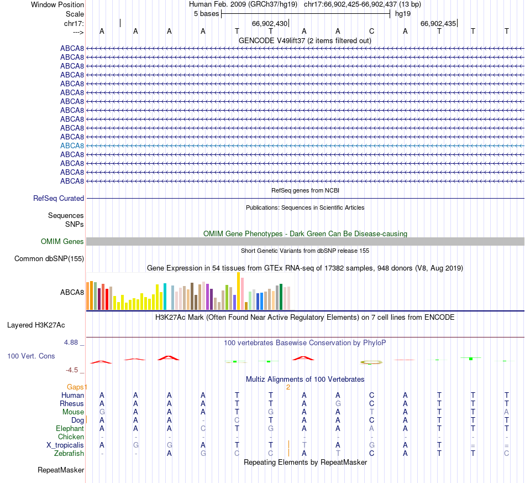Select the gray OMIM Genes bar
This screenshot has height=483, width=525.
point(306,241)
